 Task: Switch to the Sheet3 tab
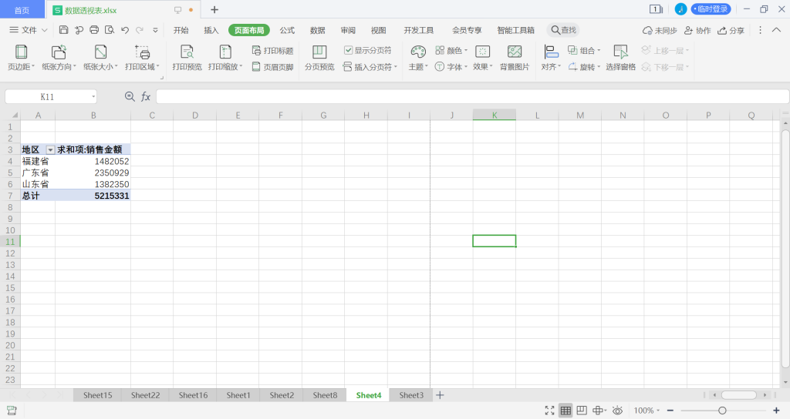click(411, 395)
